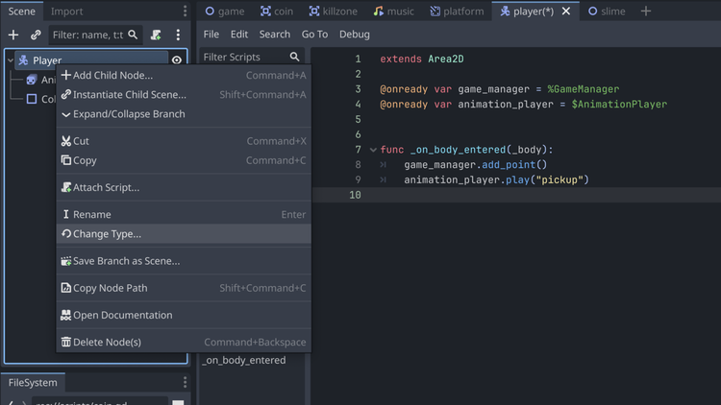Choose Save Branch as Scene...
Viewport: 721px width, 405px height.
click(184, 261)
